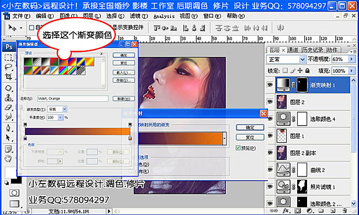Viewport: 359px width, 215px height.
Task: Toggle the 预览(P) checkbox
Action: [238, 148]
